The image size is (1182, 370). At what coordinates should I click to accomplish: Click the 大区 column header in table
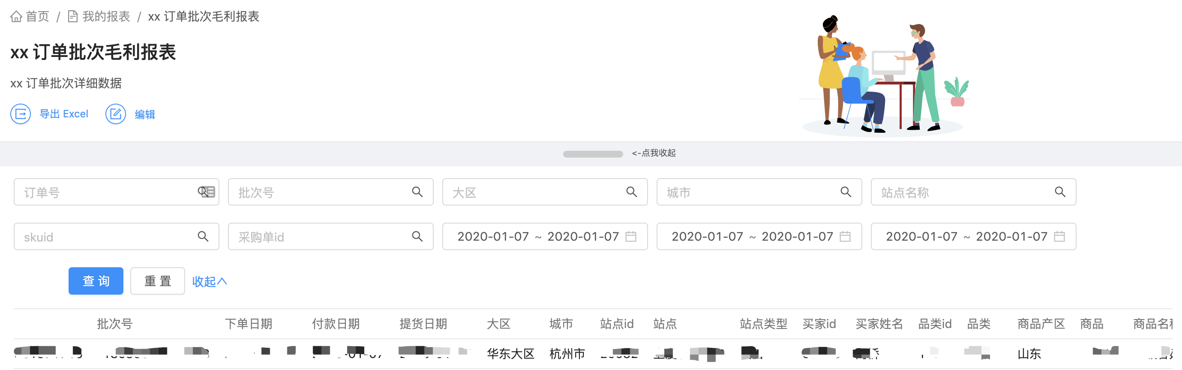tap(498, 324)
